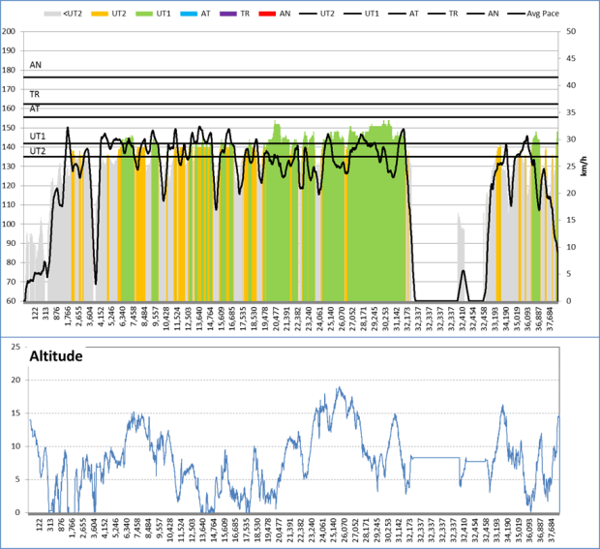Select the Altitude chart title

[57, 356]
